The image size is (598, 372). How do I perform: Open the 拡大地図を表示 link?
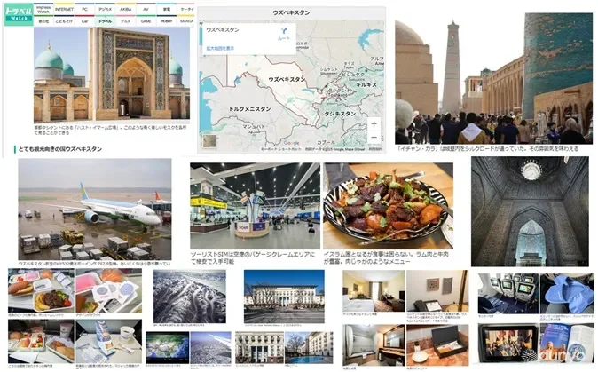coord(220,49)
